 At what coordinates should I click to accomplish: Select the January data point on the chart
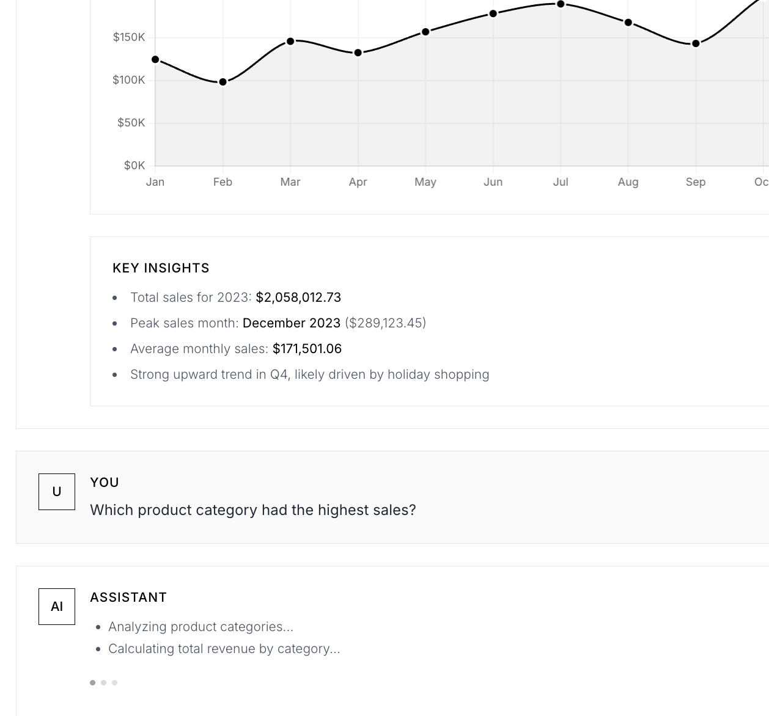[x=155, y=59]
